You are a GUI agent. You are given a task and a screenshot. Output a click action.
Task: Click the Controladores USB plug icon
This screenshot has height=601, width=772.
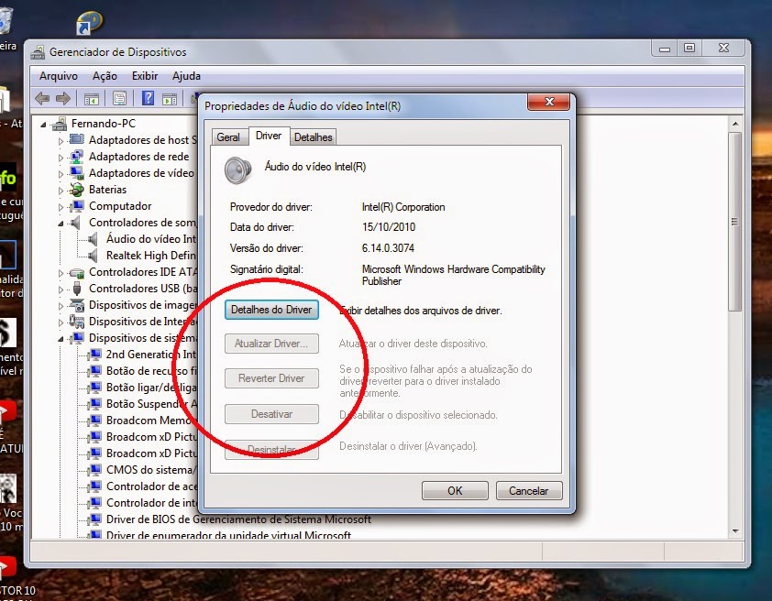(77, 289)
